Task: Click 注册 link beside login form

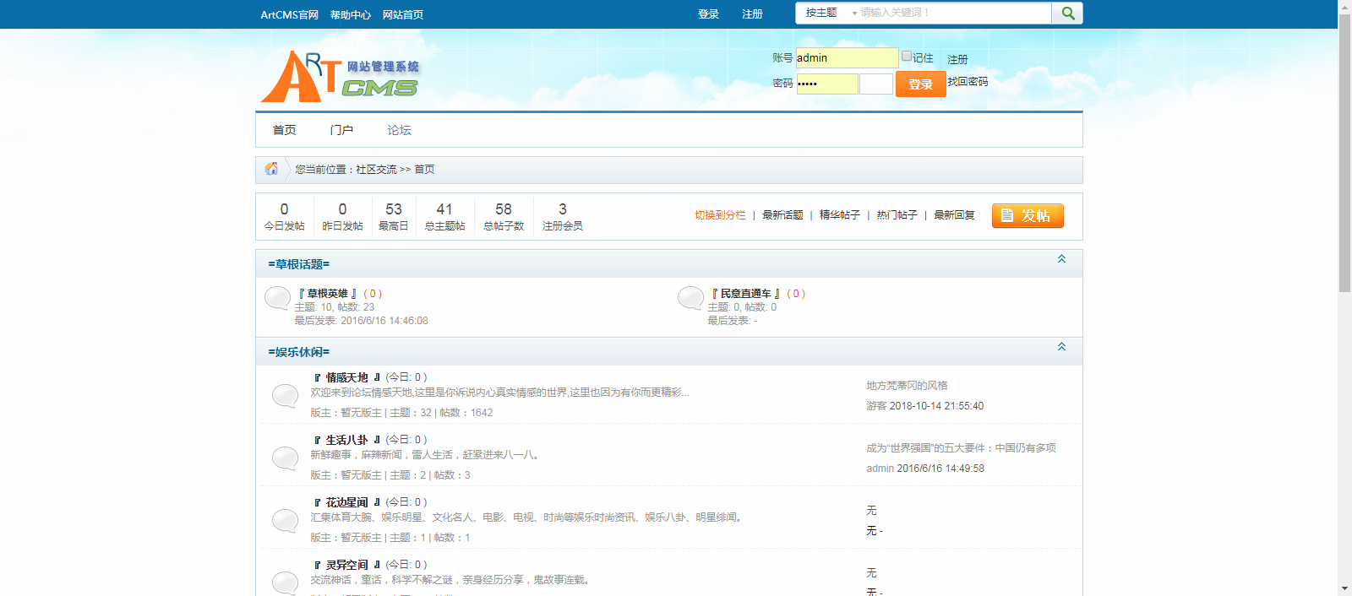Action: point(957,59)
